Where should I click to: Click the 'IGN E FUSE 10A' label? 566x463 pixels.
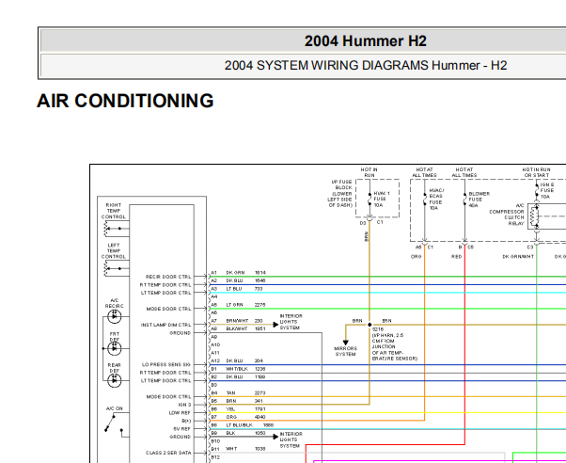tap(547, 191)
